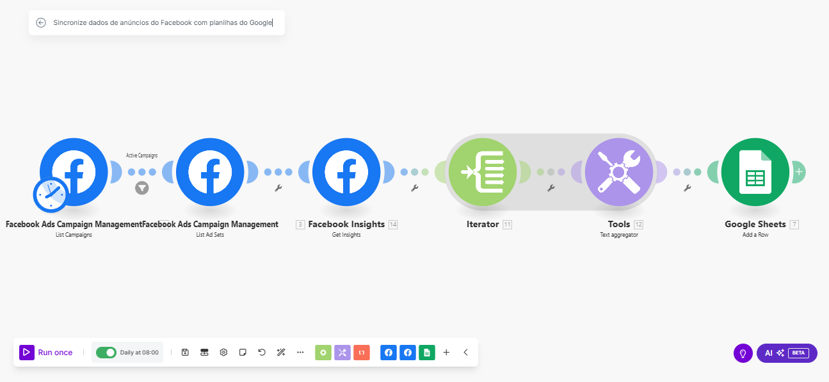Click the Run once play button
This screenshot has height=382, width=829.
[x=46, y=353]
